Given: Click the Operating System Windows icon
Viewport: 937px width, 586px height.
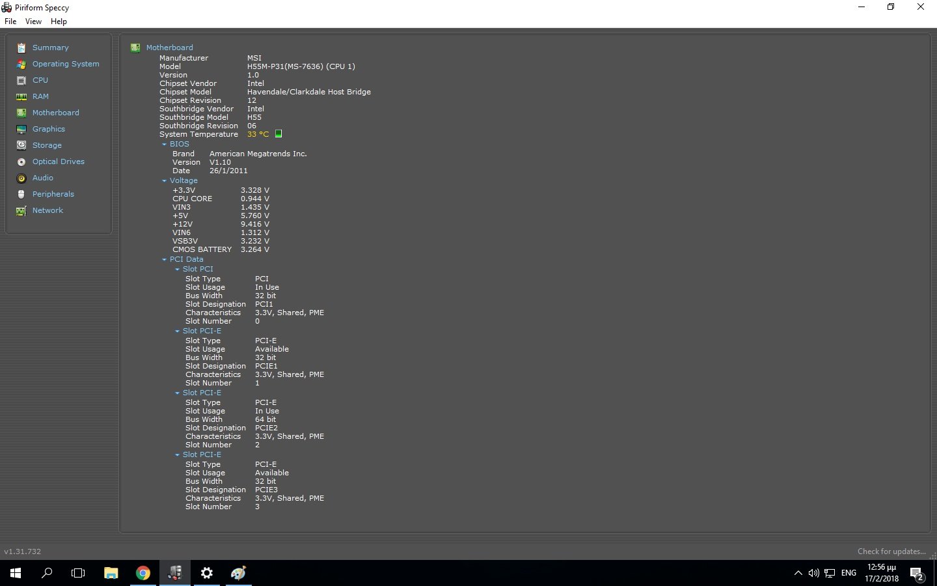Looking at the screenshot, I should click(x=21, y=64).
